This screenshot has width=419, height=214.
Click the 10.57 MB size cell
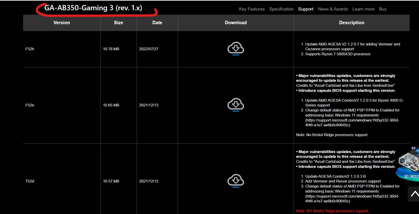pyautogui.click(x=111, y=181)
